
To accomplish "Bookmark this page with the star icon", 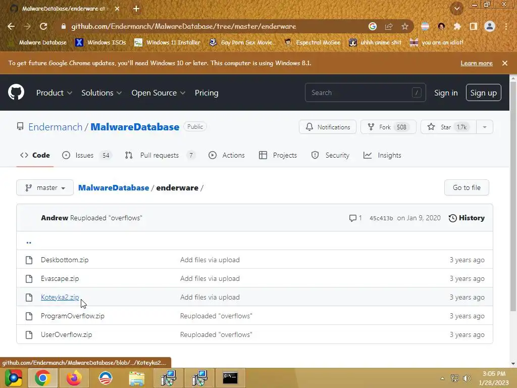I will (x=405, y=26).
